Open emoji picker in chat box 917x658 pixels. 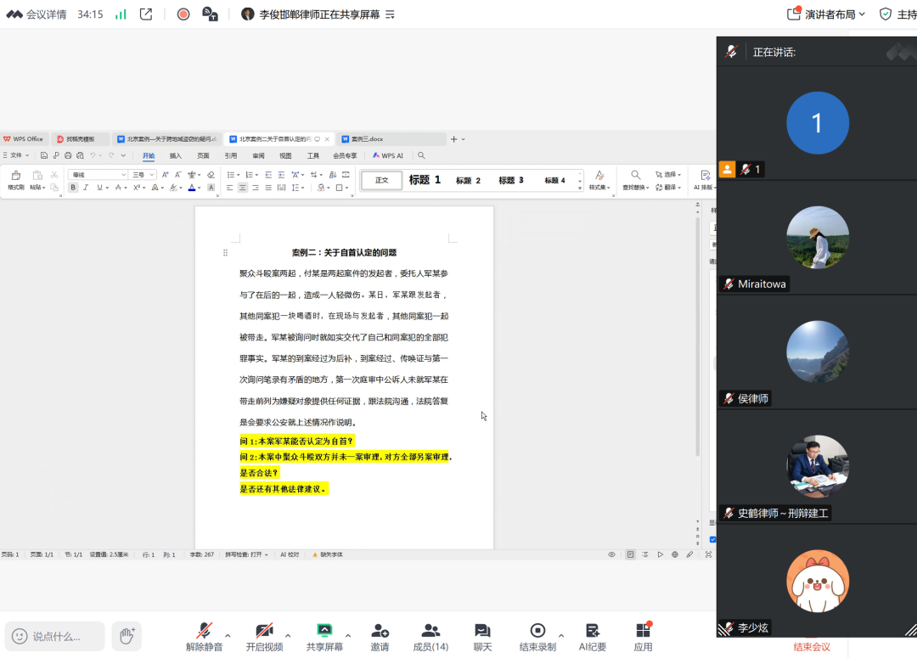(20, 637)
